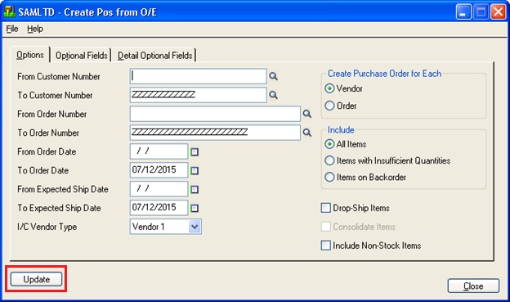Screen dimensions: 510x302
Task: Click the Close button at bottom
Action: tap(473, 286)
